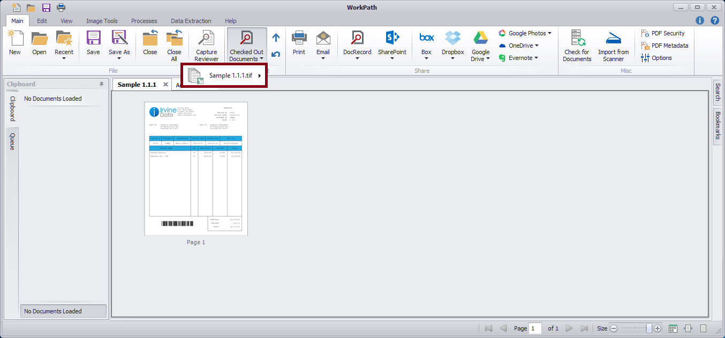Go to previous page arrow

(503, 328)
